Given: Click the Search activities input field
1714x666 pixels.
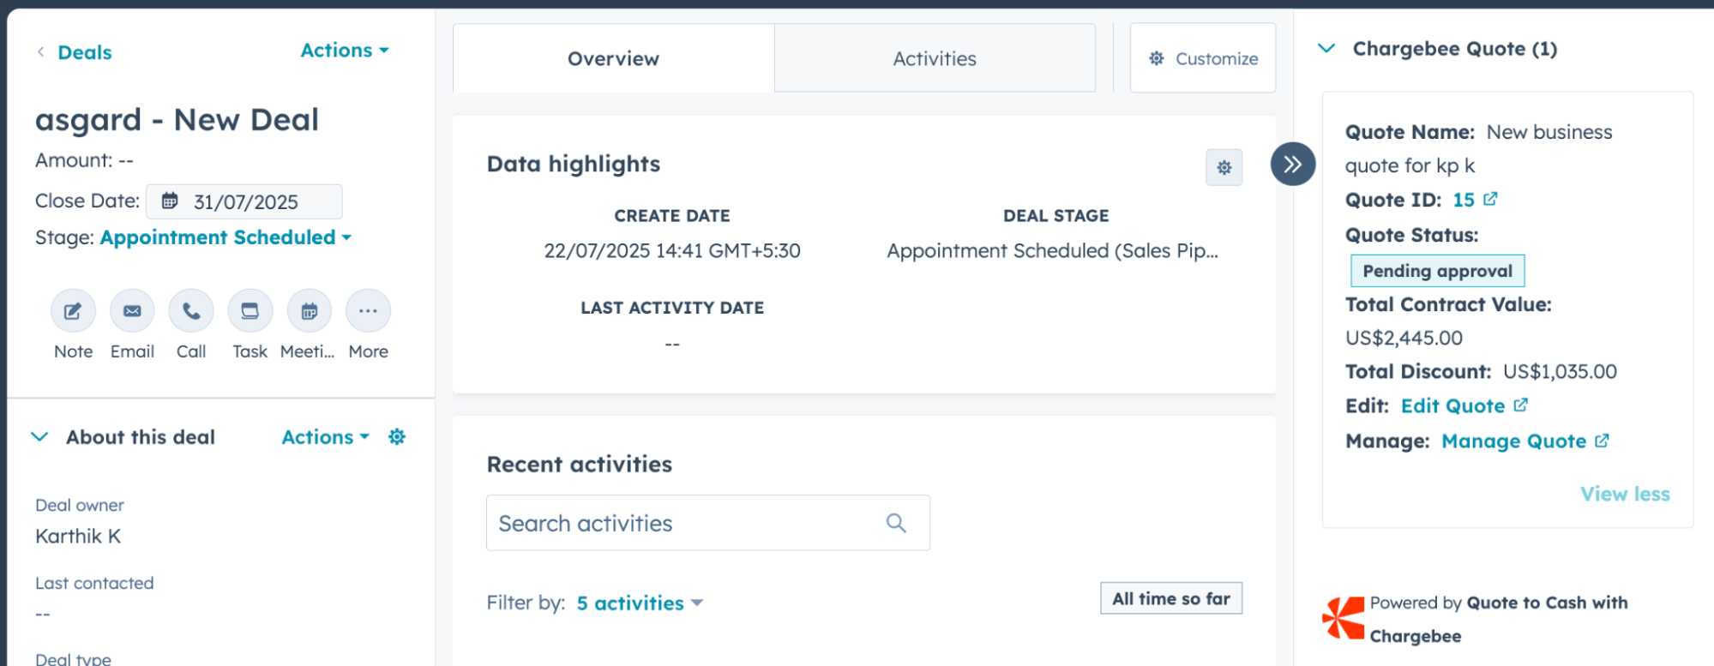Looking at the screenshot, I should (x=686, y=523).
